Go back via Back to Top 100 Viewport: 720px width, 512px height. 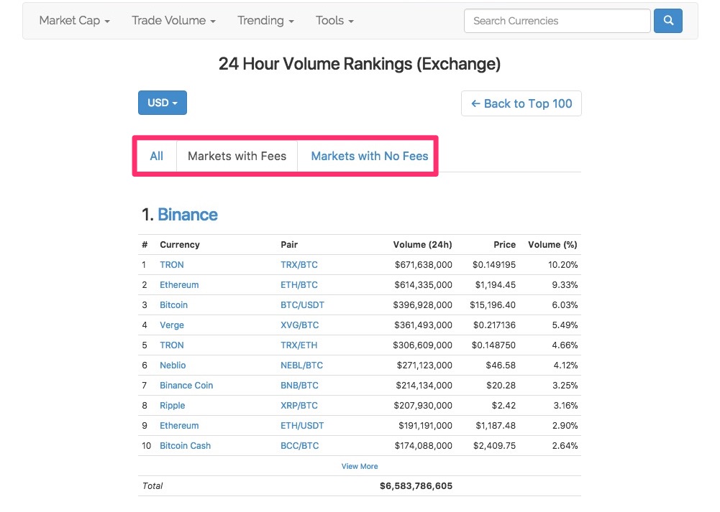pos(521,103)
